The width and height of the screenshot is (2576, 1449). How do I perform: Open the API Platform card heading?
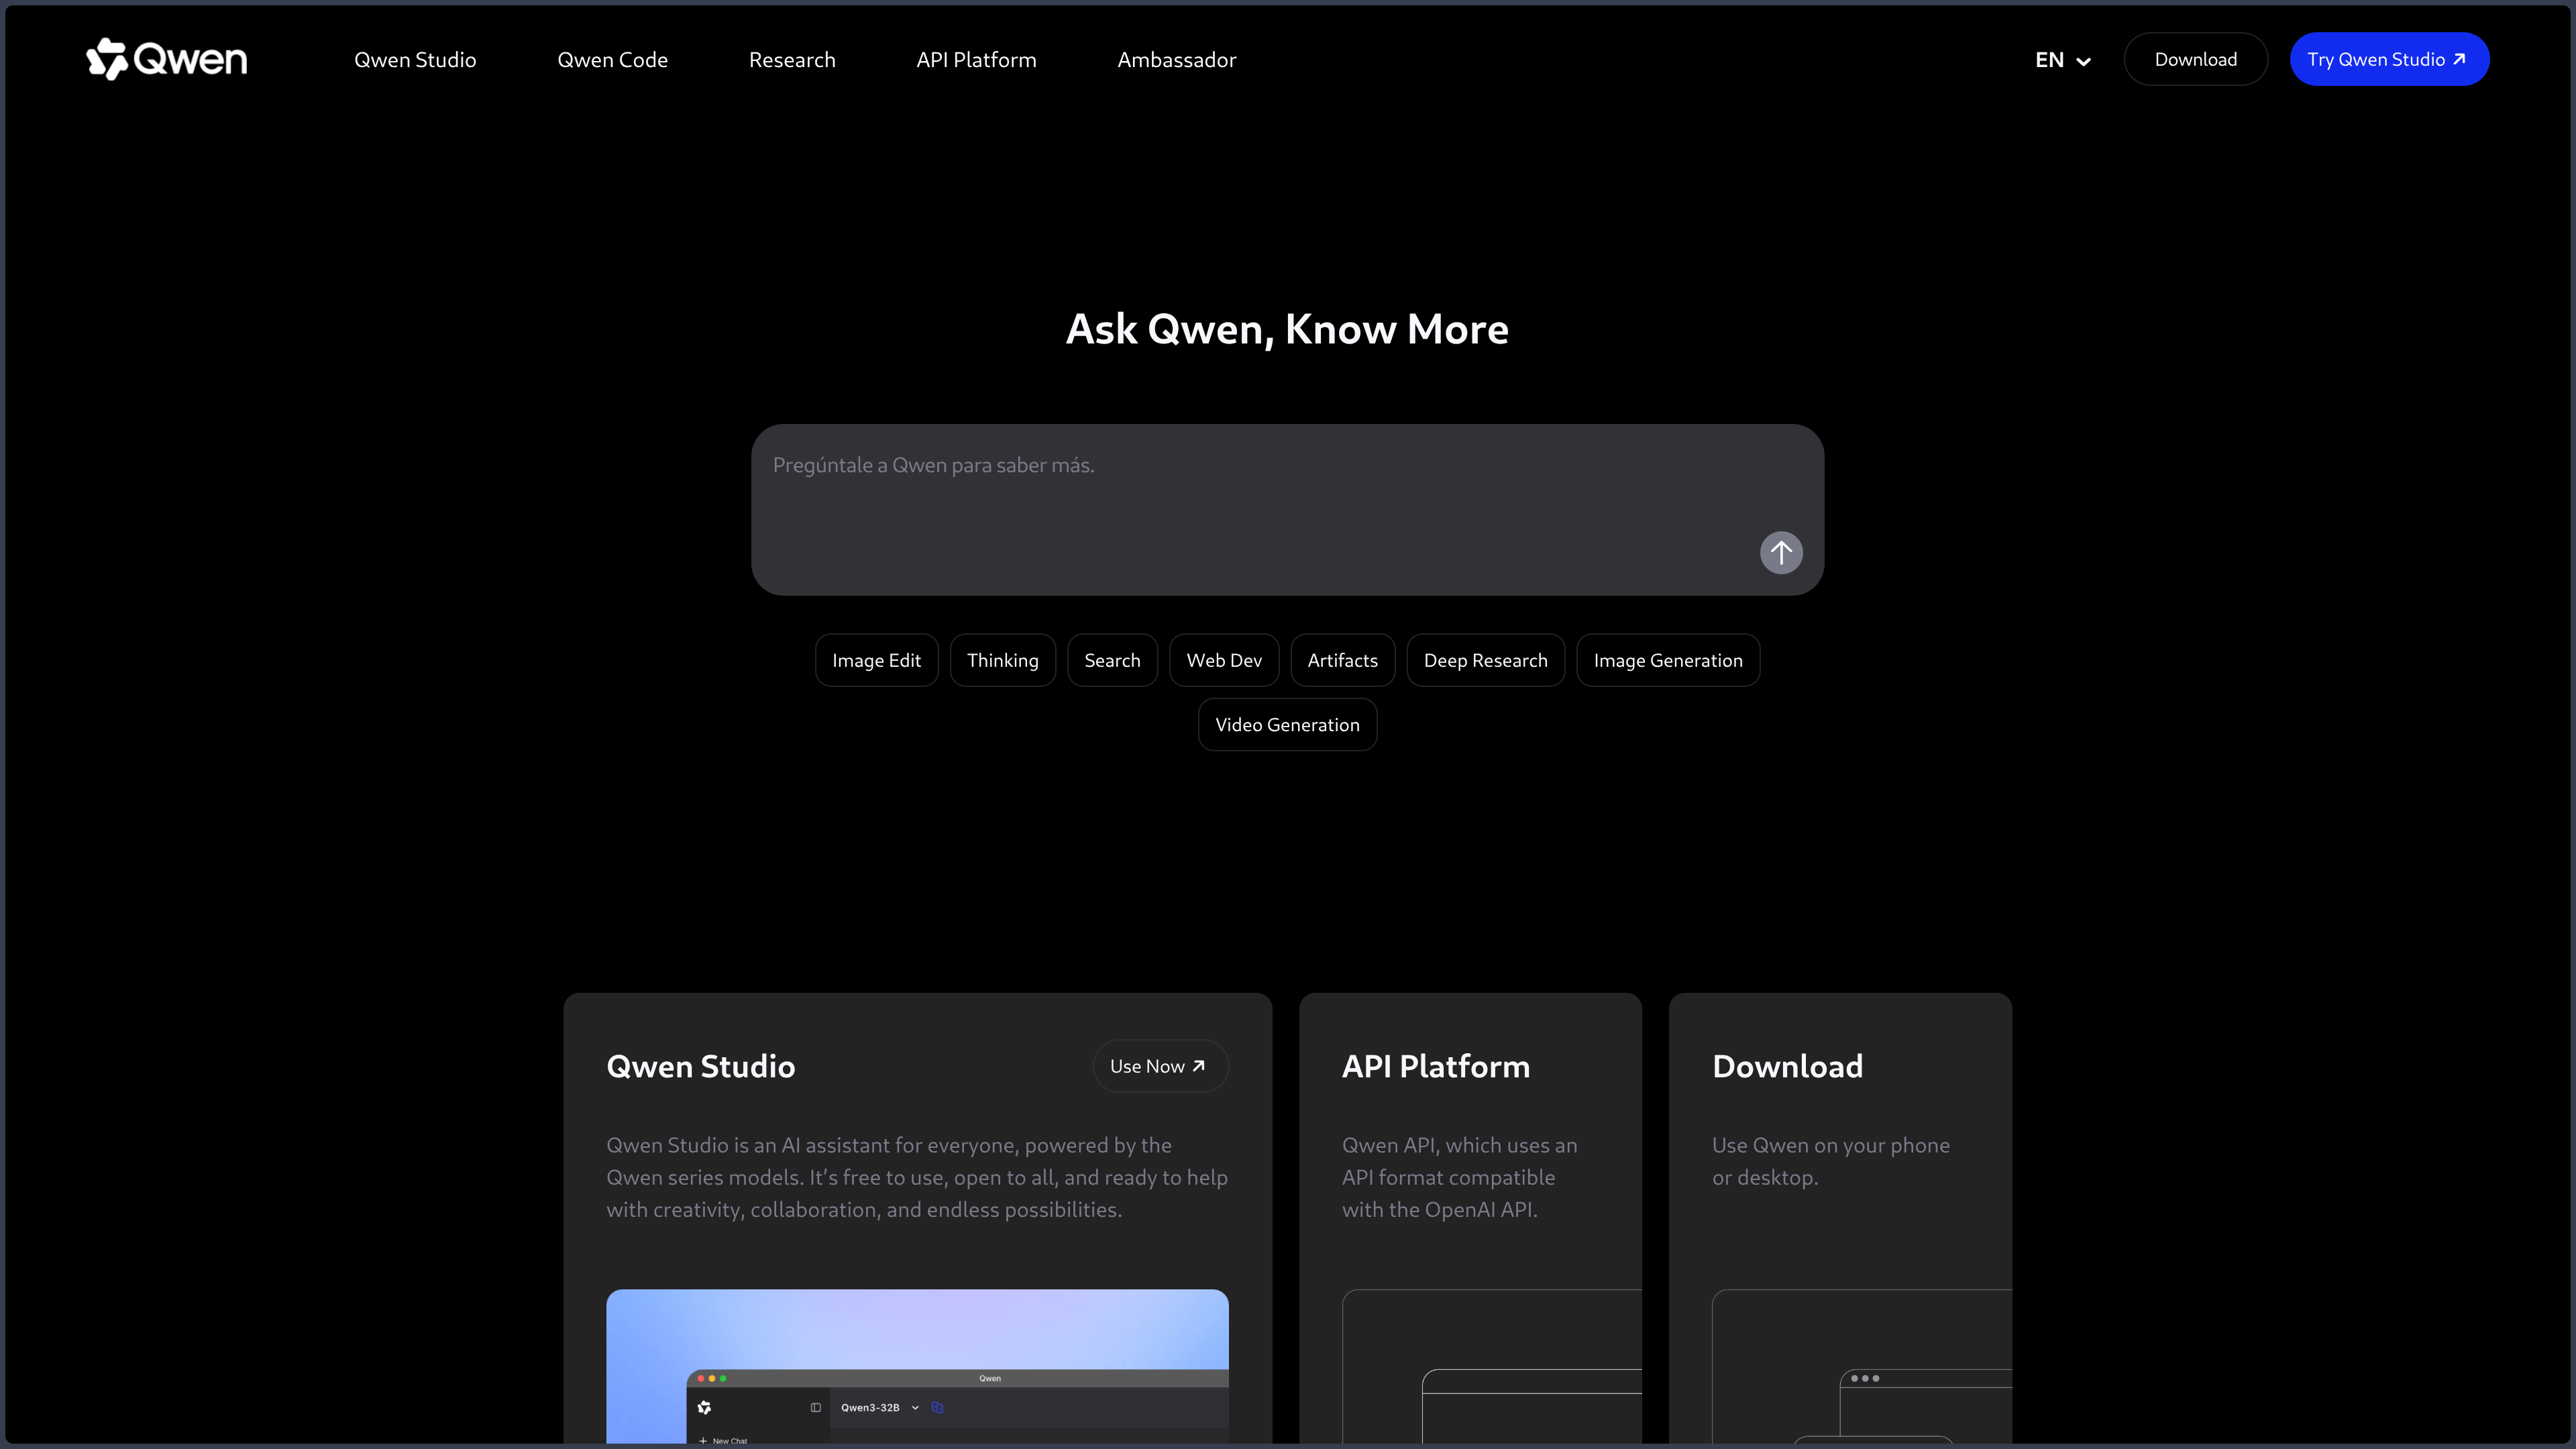[1435, 1066]
